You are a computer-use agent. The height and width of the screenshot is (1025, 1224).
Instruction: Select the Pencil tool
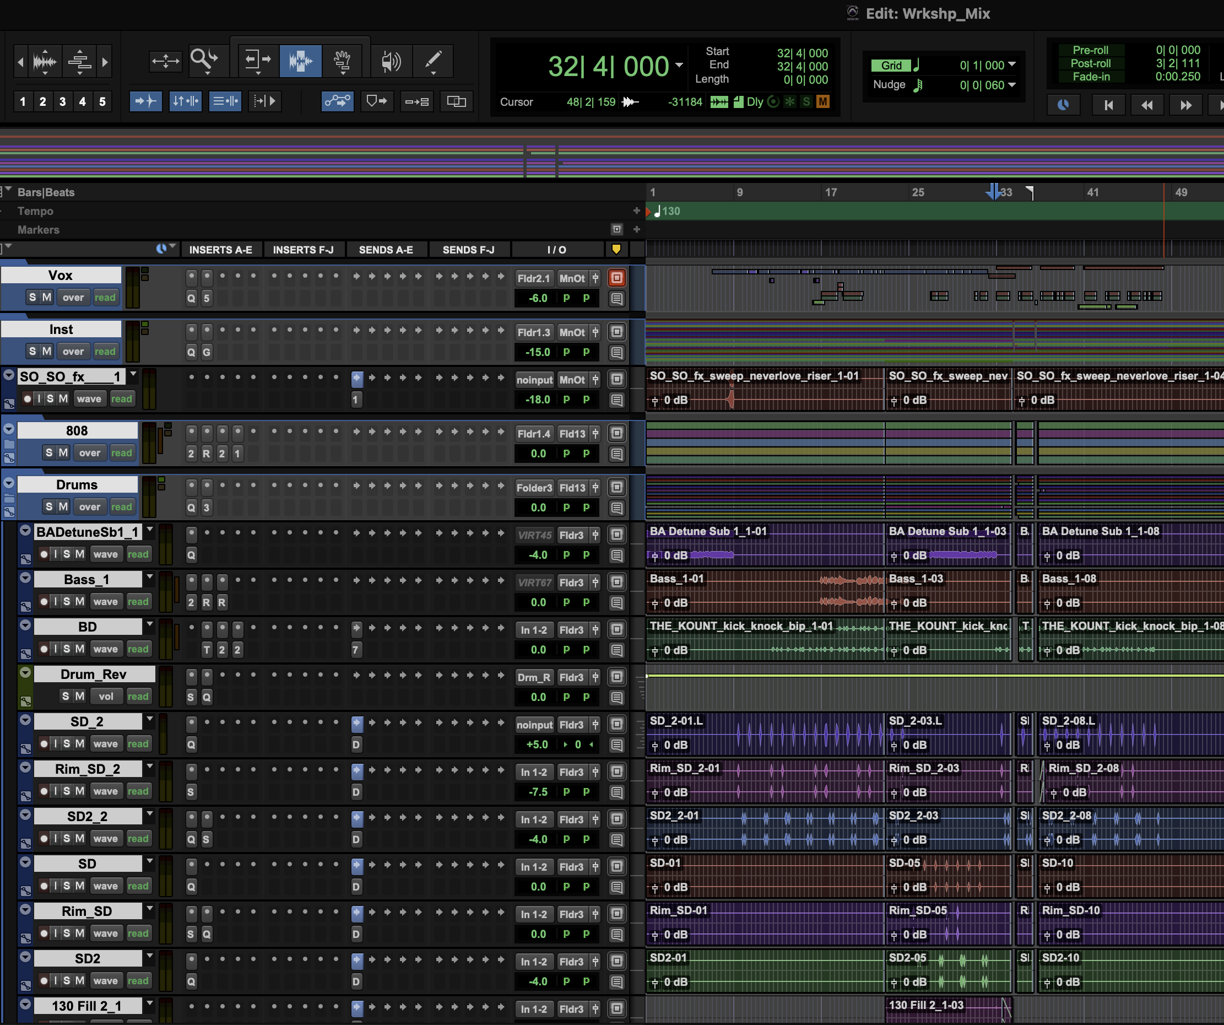433,60
